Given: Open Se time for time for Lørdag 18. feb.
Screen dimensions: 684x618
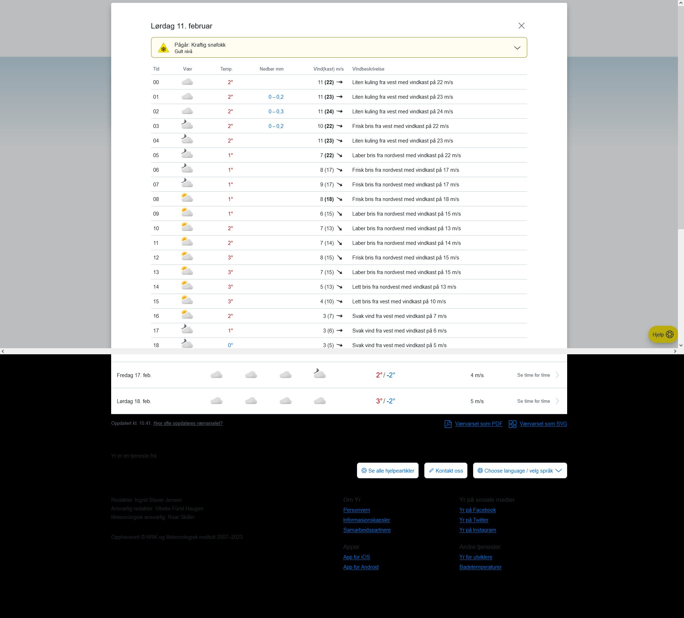Looking at the screenshot, I should coord(533,401).
